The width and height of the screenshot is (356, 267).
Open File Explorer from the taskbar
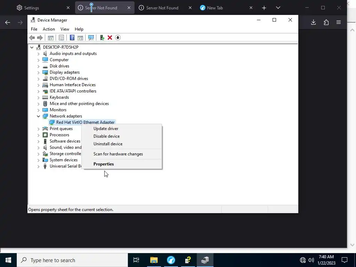[x=154, y=260]
